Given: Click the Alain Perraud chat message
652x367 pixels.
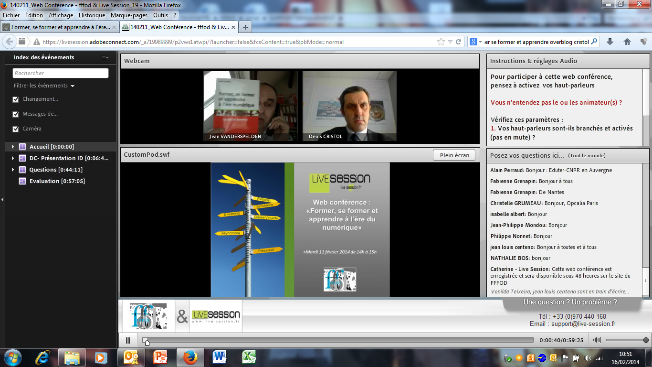Looking at the screenshot, I should 551,170.
